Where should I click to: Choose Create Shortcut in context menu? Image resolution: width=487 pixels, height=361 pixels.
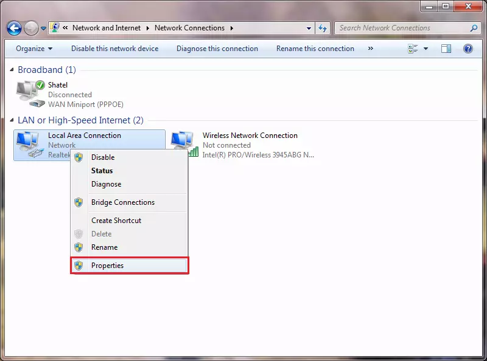(x=129, y=221)
